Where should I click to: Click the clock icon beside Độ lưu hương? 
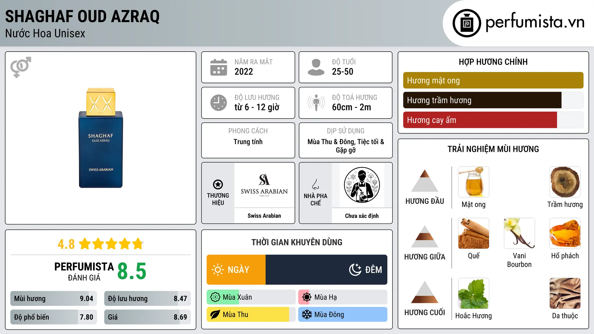click(219, 103)
